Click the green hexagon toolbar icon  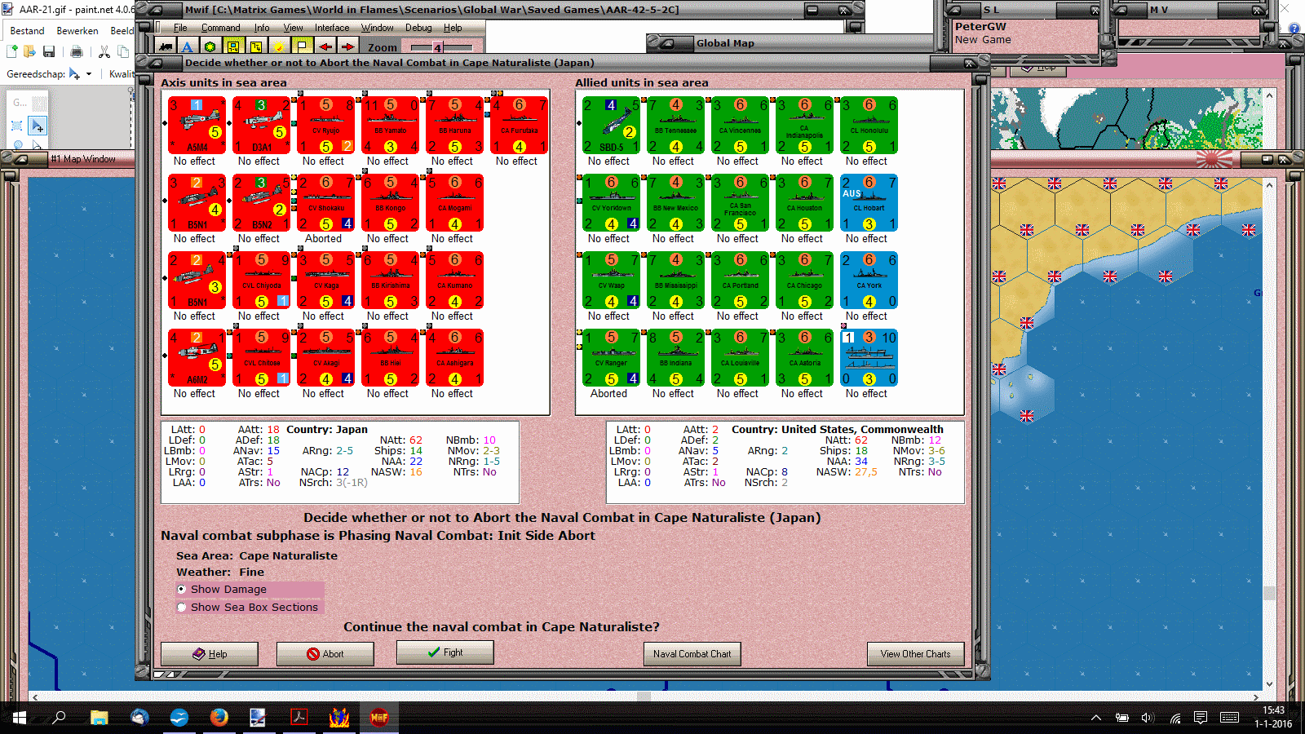(x=210, y=46)
